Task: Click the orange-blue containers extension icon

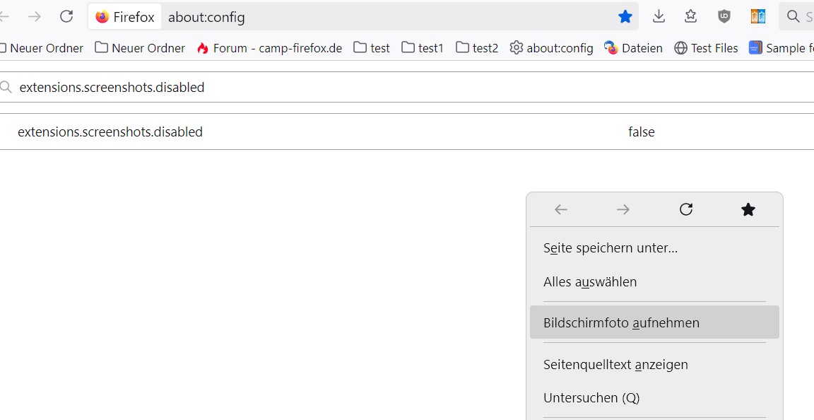Action: click(757, 16)
